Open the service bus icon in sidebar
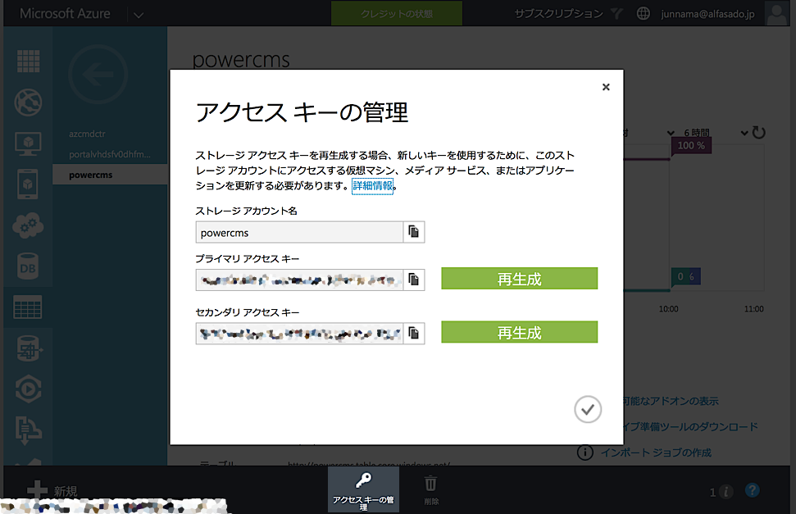 coord(29,430)
